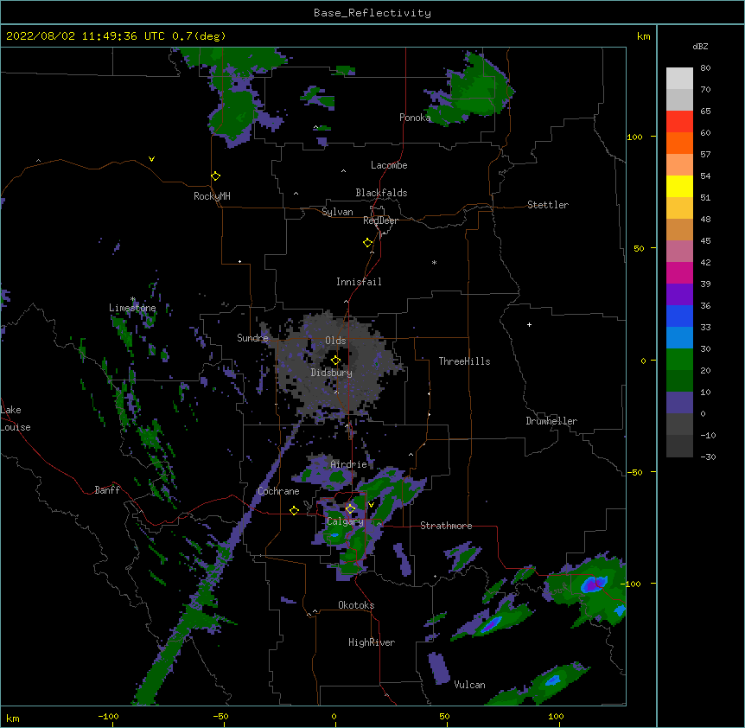
Task: Click the 50 tick on bottom axis
Action: (444, 716)
